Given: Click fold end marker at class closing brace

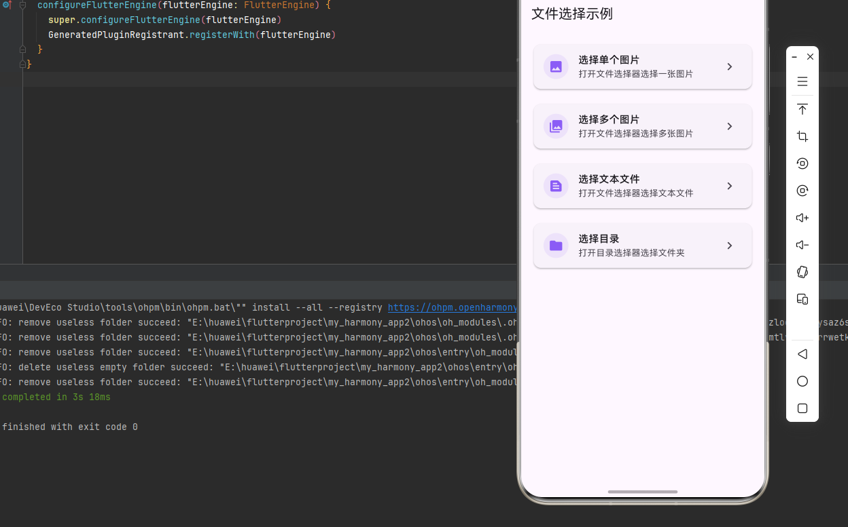Looking at the screenshot, I should (x=22, y=64).
